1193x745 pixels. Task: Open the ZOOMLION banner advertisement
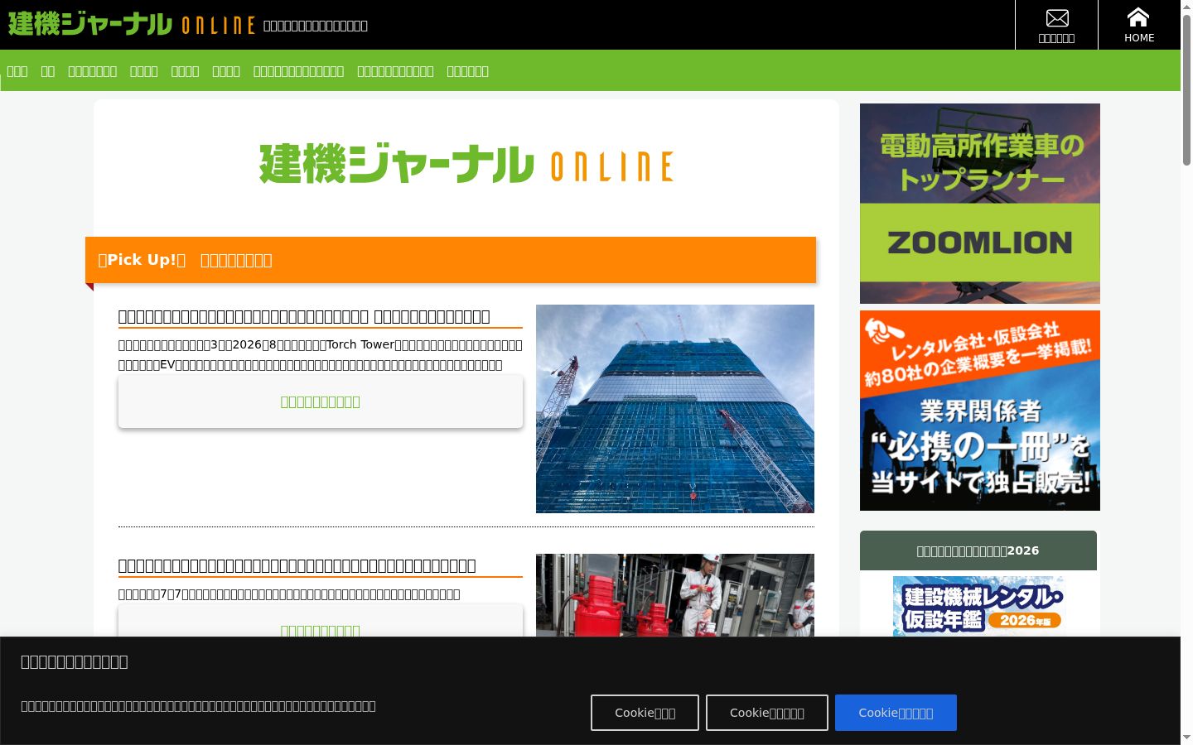[980, 204]
